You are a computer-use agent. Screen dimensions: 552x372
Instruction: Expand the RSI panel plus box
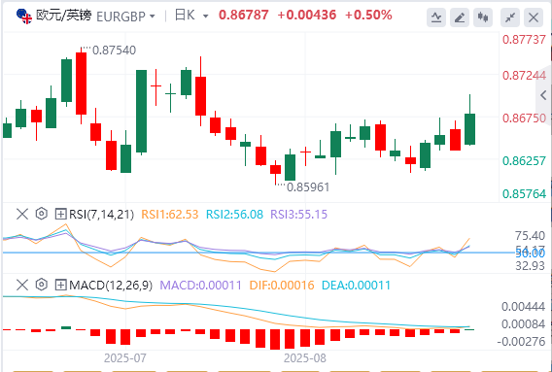pyautogui.click(x=60, y=214)
